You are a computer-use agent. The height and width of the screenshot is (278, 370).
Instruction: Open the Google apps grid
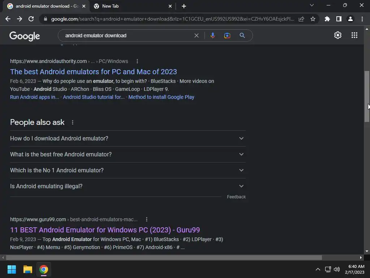coord(354,35)
